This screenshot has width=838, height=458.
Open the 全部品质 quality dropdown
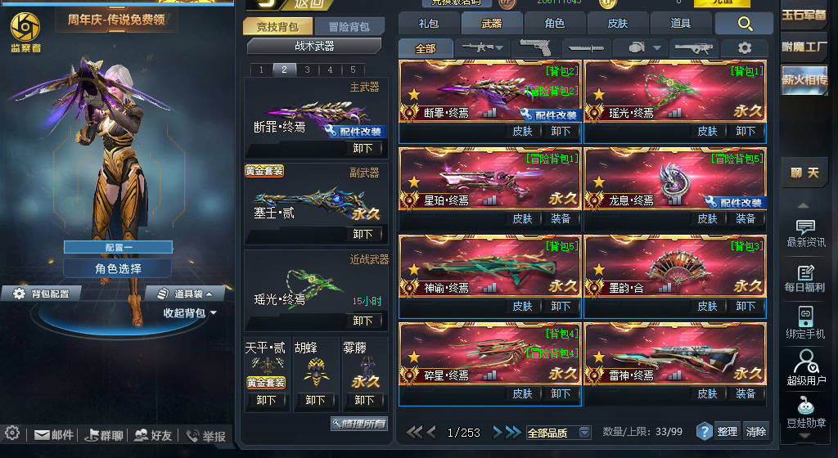tap(558, 433)
